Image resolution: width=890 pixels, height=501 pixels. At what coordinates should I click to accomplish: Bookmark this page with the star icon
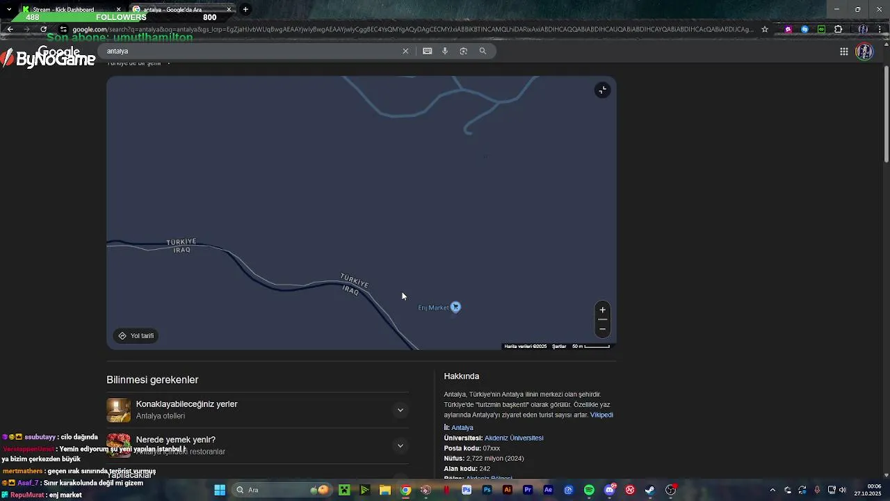tap(765, 29)
